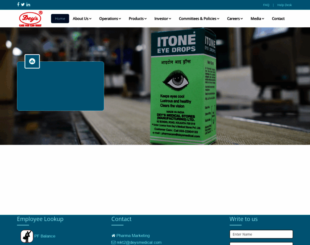Expand the Operations dropdown menu
Image resolution: width=310 pixels, height=245 pixels.
point(110,18)
